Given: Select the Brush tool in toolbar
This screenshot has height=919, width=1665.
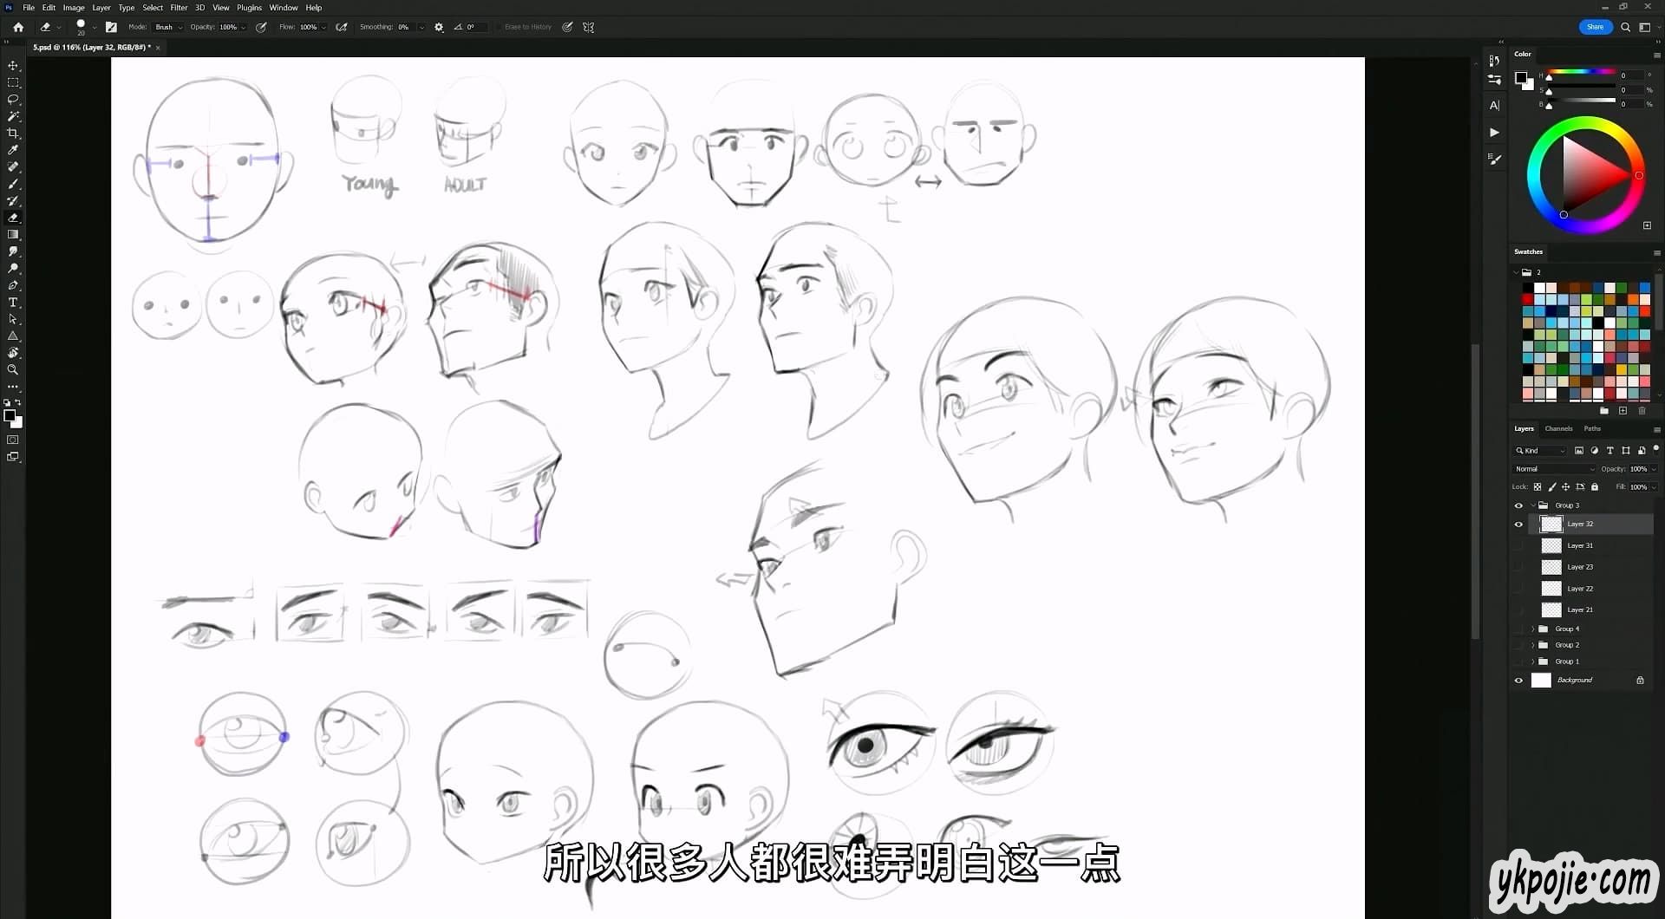Looking at the screenshot, I should (13, 184).
